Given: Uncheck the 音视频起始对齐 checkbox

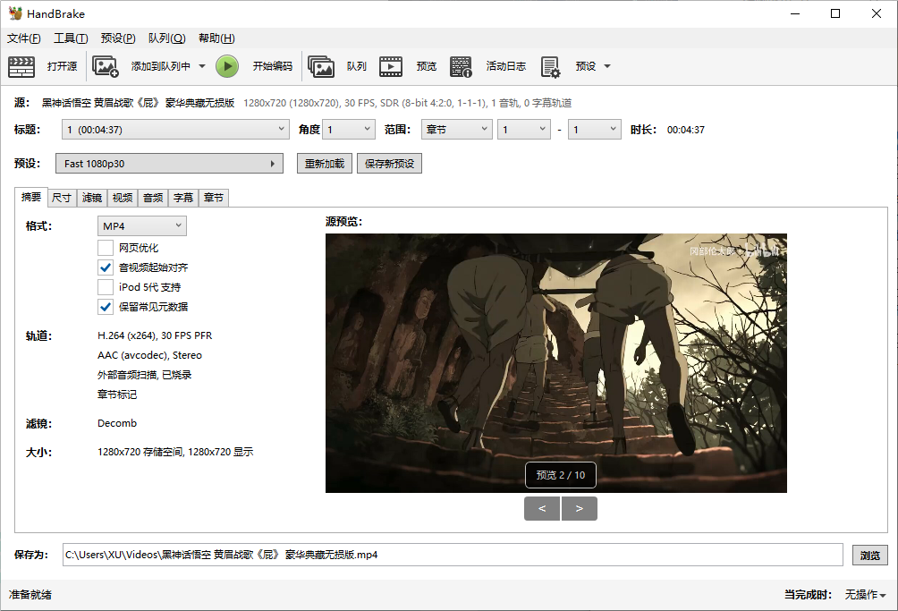Looking at the screenshot, I should click(x=106, y=267).
